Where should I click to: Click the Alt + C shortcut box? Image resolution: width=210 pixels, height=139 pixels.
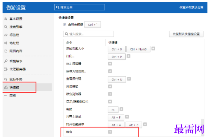click(134, 125)
